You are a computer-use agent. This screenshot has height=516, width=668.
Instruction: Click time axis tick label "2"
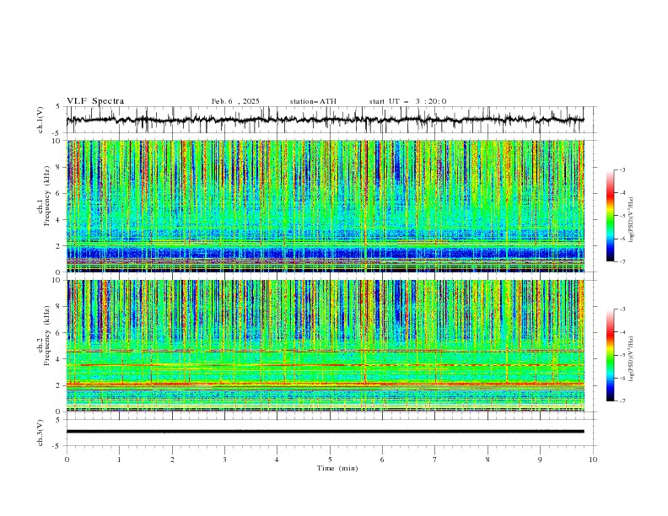(x=172, y=460)
